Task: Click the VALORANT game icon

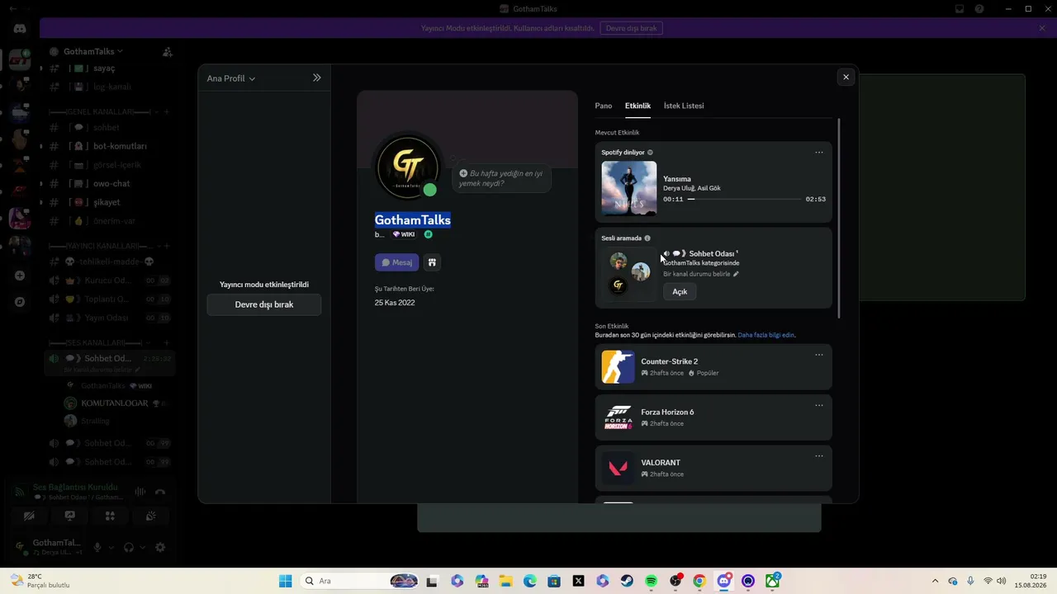Action: click(x=618, y=469)
